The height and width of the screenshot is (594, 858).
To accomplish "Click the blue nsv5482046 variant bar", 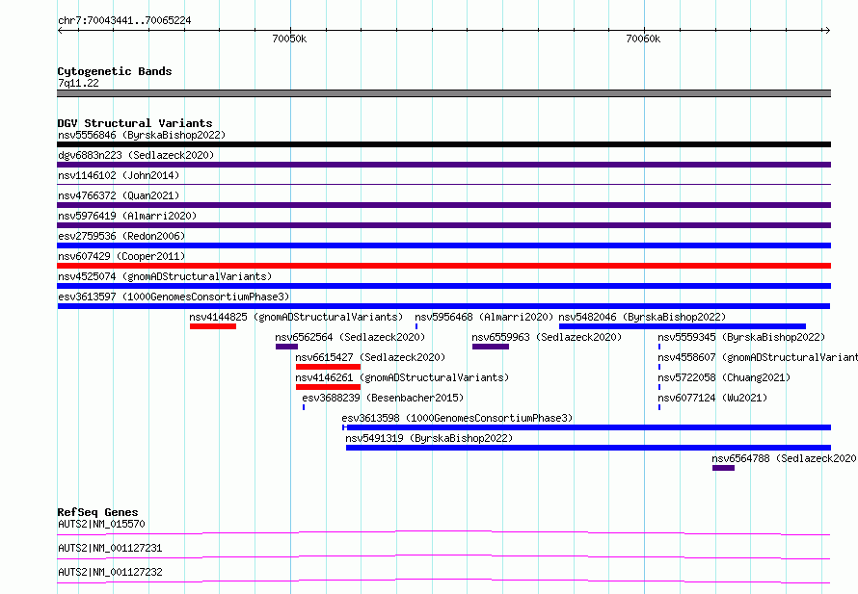I will tap(683, 326).
